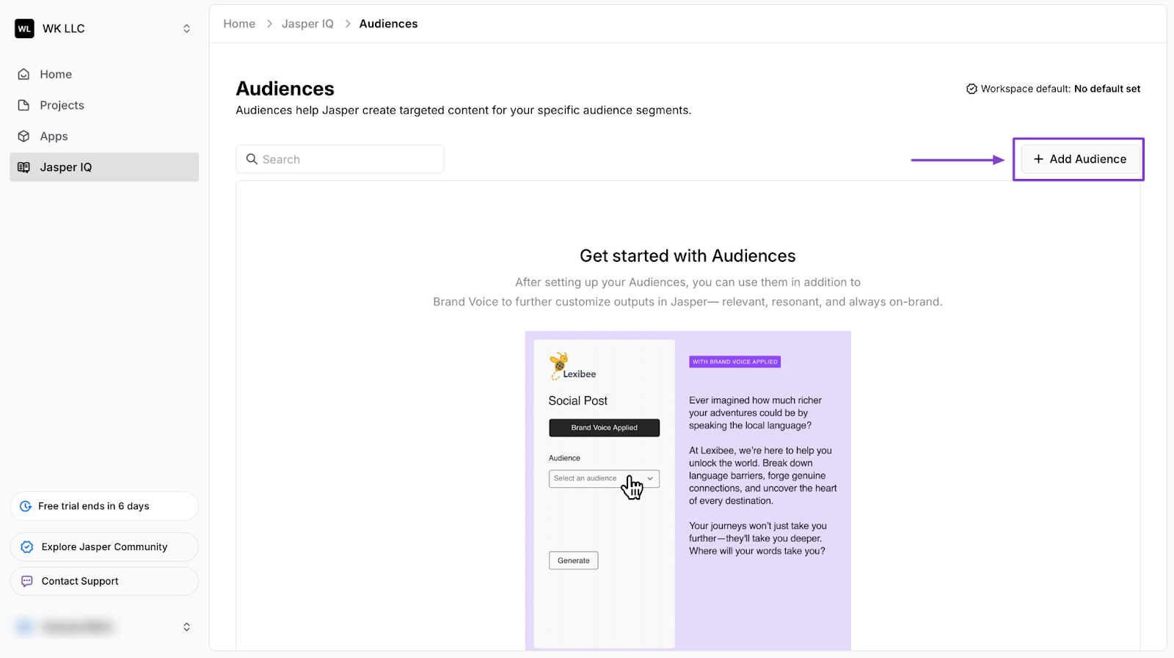Expand the WK LLC workspace switcher
Viewport: 1174px width, 658px height.
coord(186,29)
